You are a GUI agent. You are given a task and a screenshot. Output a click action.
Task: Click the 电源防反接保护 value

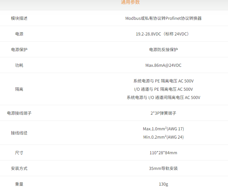coord(163,50)
